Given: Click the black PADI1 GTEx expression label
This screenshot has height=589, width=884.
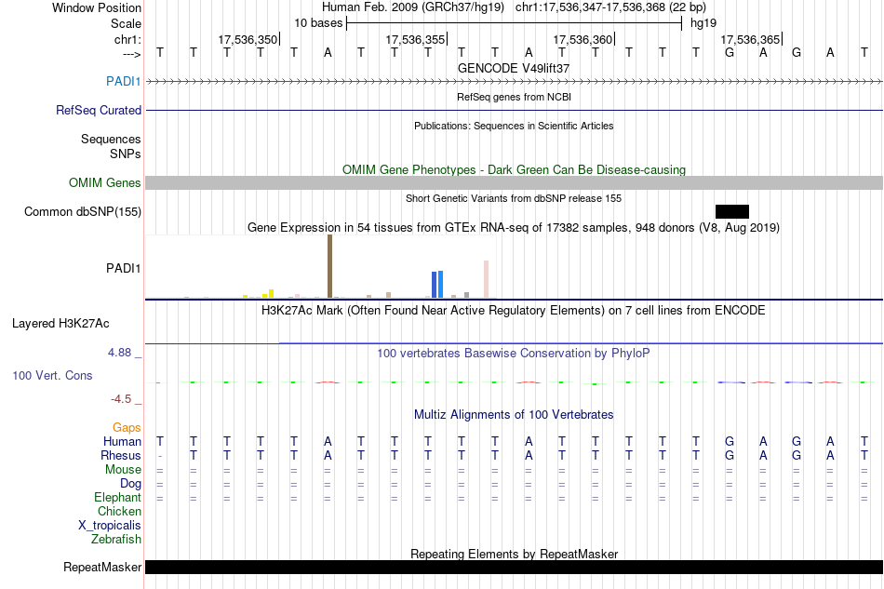Looking at the screenshot, I should click(x=123, y=268).
